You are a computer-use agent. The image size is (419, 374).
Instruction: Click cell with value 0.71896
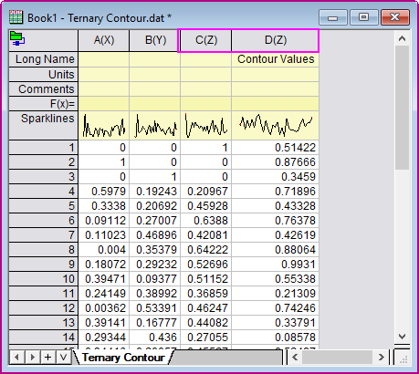tap(276, 192)
